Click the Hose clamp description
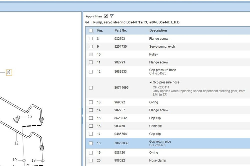Viewport: 250px width, 166px height. click(x=157, y=161)
